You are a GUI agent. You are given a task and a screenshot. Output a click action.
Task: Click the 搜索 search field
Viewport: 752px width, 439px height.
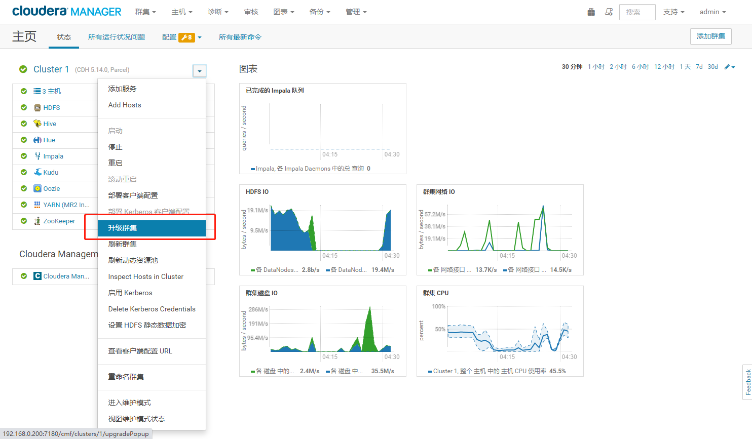[637, 12]
